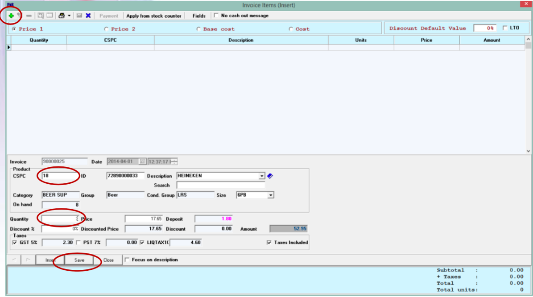The width and height of the screenshot is (533, 297).
Task: Click the Invoice number field
Action: [x=64, y=161]
